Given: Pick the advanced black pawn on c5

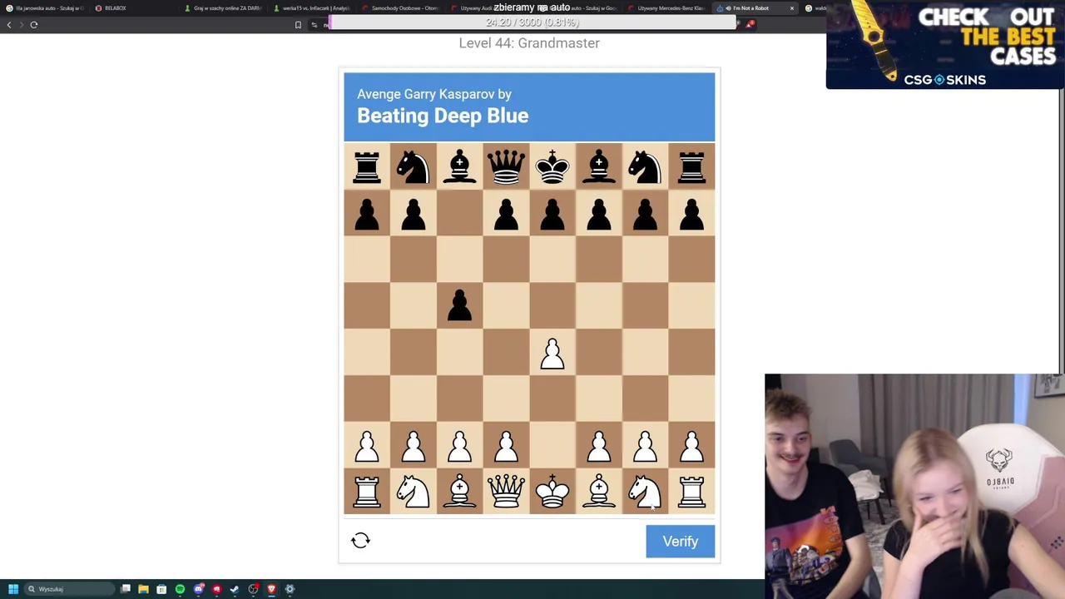Looking at the screenshot, I should [460, 306].
